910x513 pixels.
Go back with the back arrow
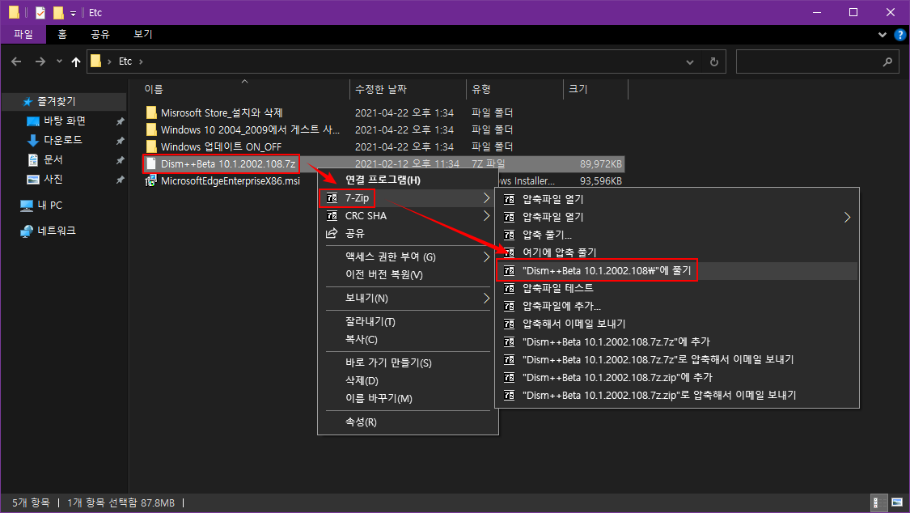point(16,61)
